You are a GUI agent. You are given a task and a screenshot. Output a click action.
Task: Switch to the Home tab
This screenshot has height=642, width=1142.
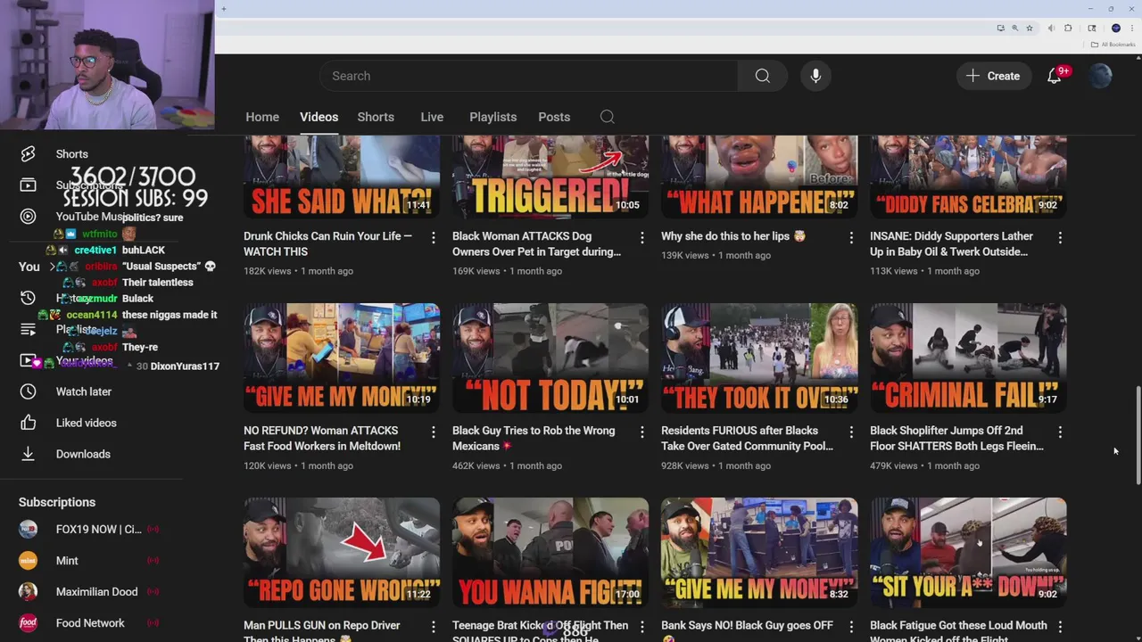point(262,117)
